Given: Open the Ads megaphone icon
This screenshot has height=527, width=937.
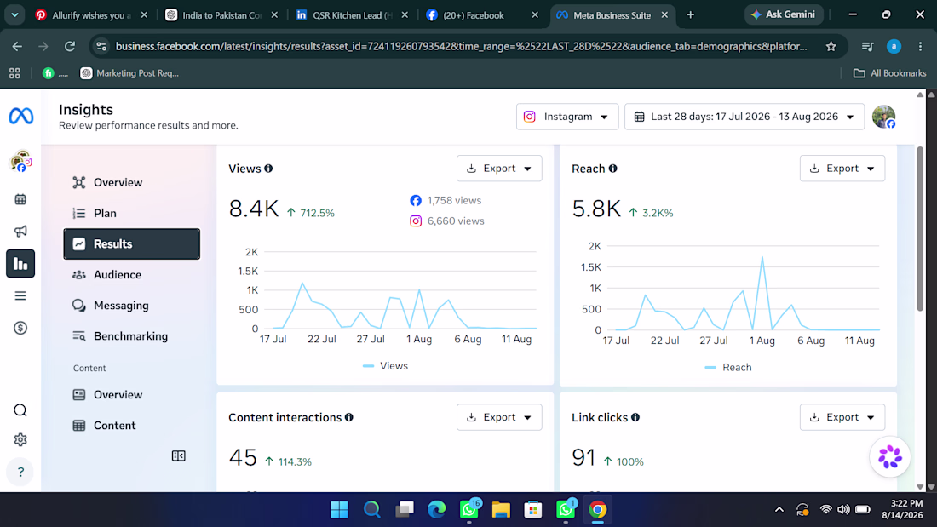Looking at the screenshot, I should (x=20, y=232).
